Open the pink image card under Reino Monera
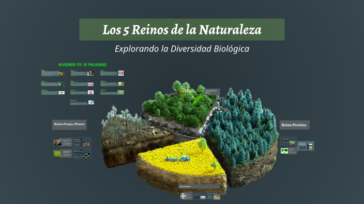The height and width of the screenshot is (204, 364). [200, 196]
